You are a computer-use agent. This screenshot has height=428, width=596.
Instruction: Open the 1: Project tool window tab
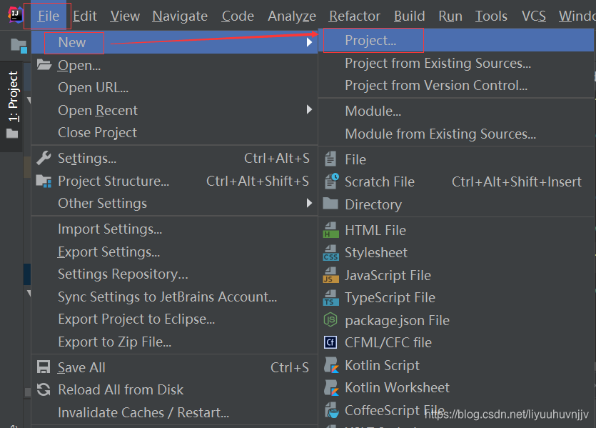pyautogui.click(x=13, y=99)
